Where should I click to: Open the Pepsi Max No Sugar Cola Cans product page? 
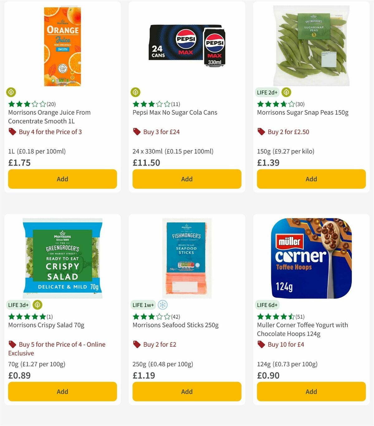coord(175,113)
